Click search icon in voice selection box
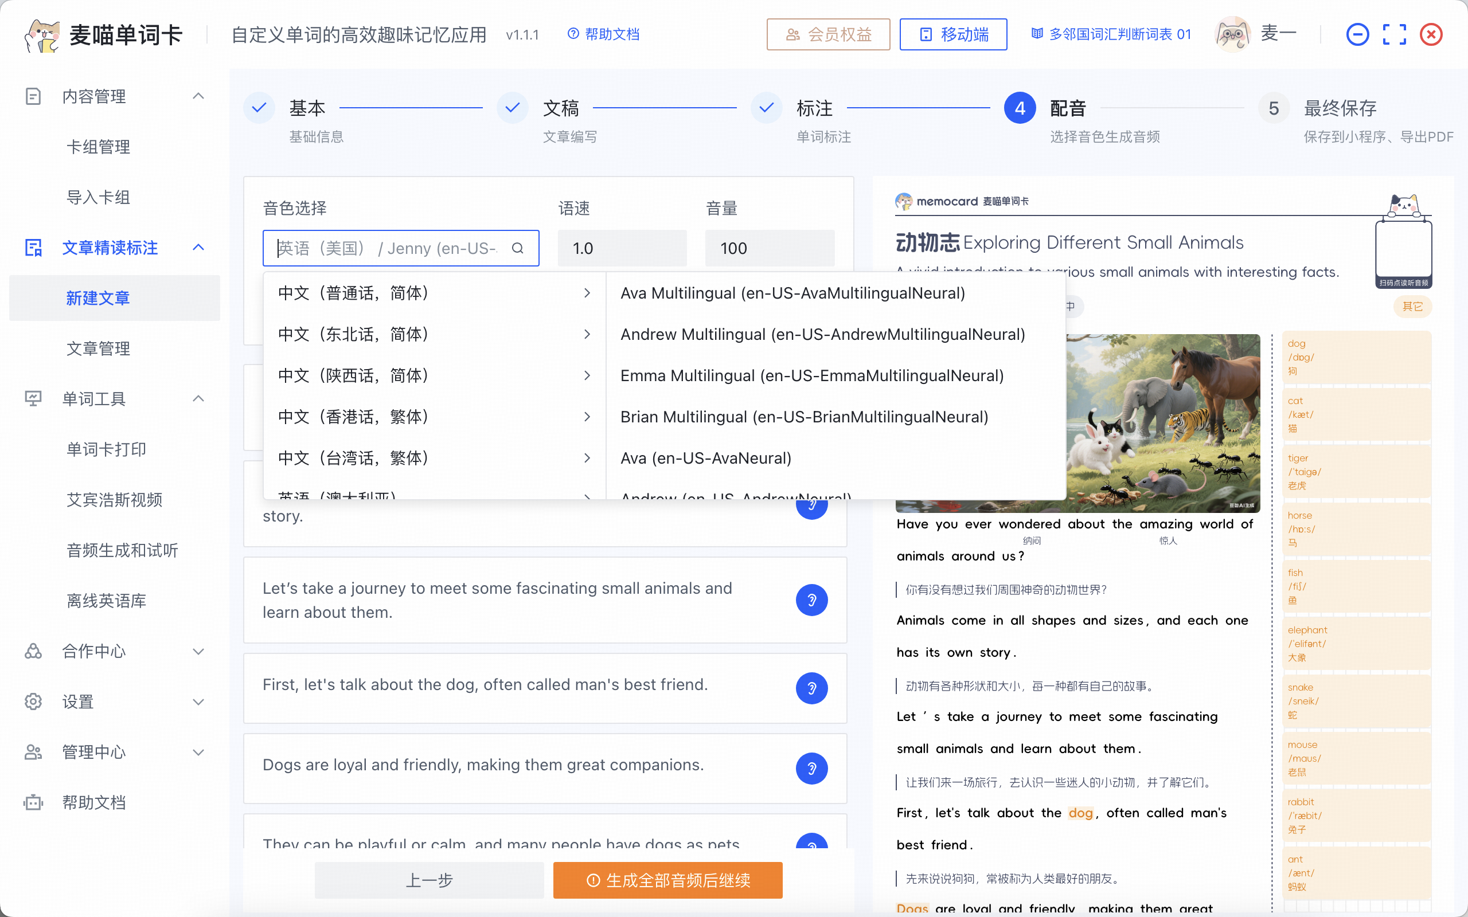This screenshot has height=917, width=1468. point(517,248)
